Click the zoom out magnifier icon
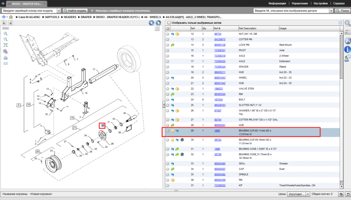This screenshot has width=351, height=200. [6, 39]
